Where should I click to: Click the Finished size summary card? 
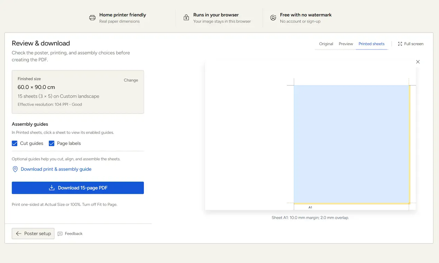coord(78,92)
